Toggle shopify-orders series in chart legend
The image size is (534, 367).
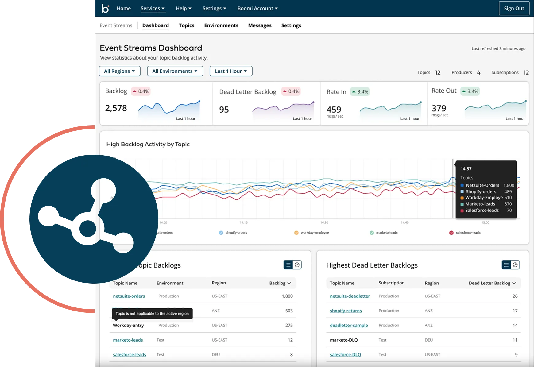pos(233,233)
